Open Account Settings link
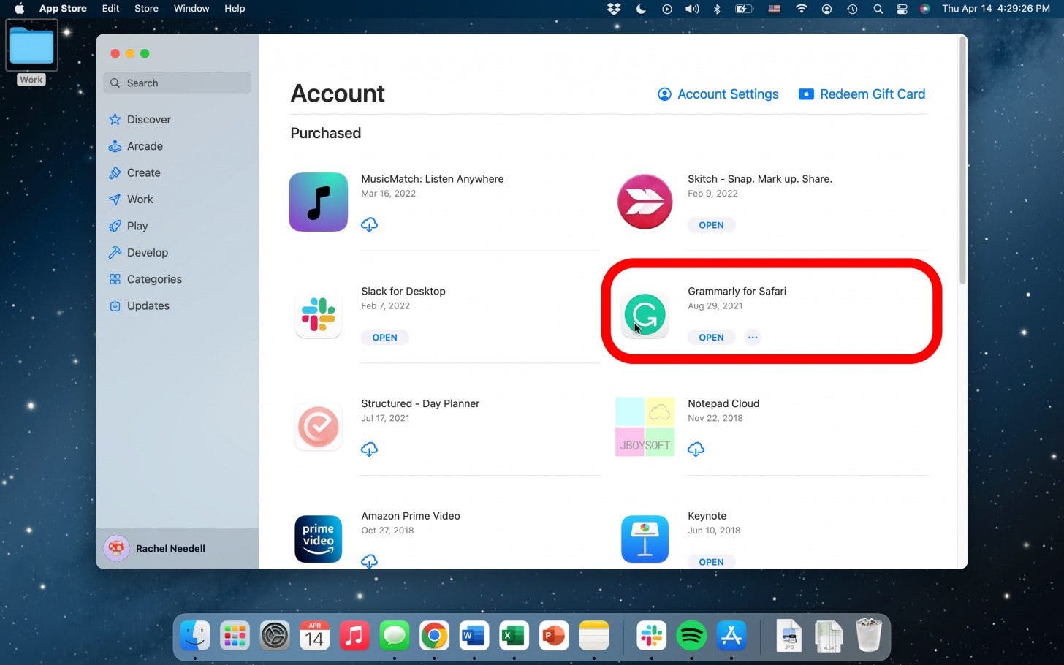 click(x=718, y=94)
